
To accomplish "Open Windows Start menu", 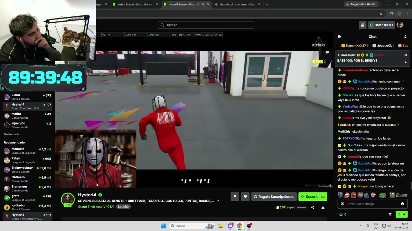I will pos(163,226).
